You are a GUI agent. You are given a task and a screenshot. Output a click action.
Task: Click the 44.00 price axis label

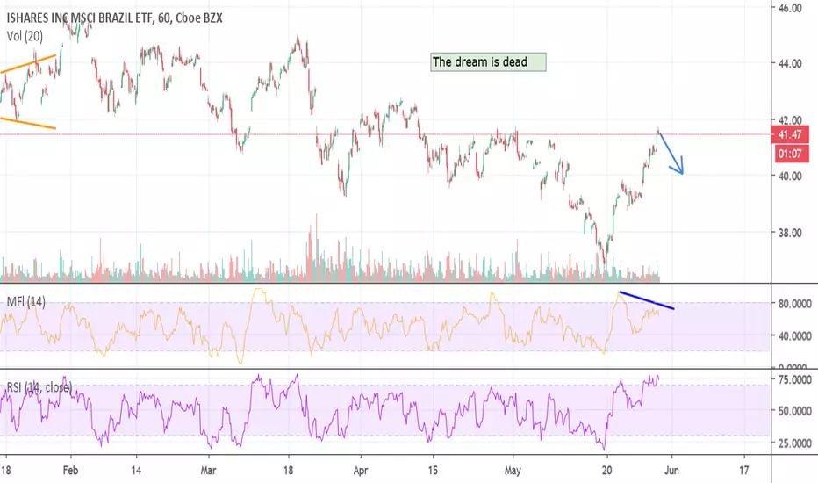790,64
